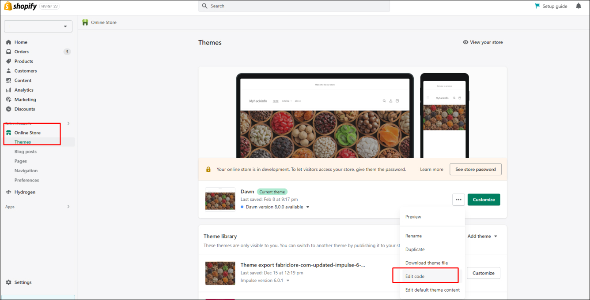Click the Learn more link
590x300 pixels.
431,169
